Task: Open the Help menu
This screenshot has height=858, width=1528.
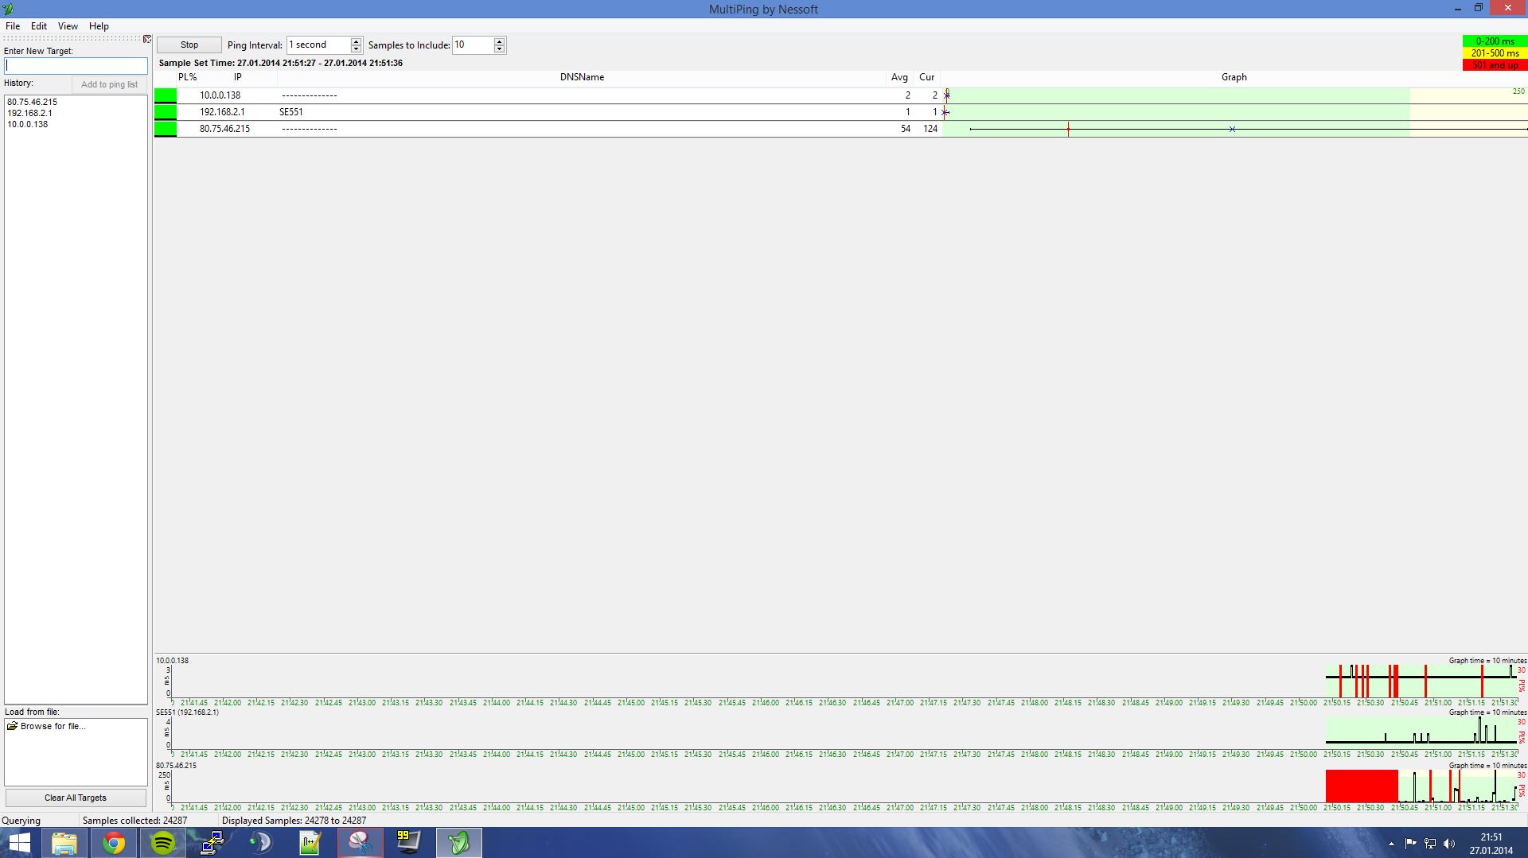Action: pos(99,26)
